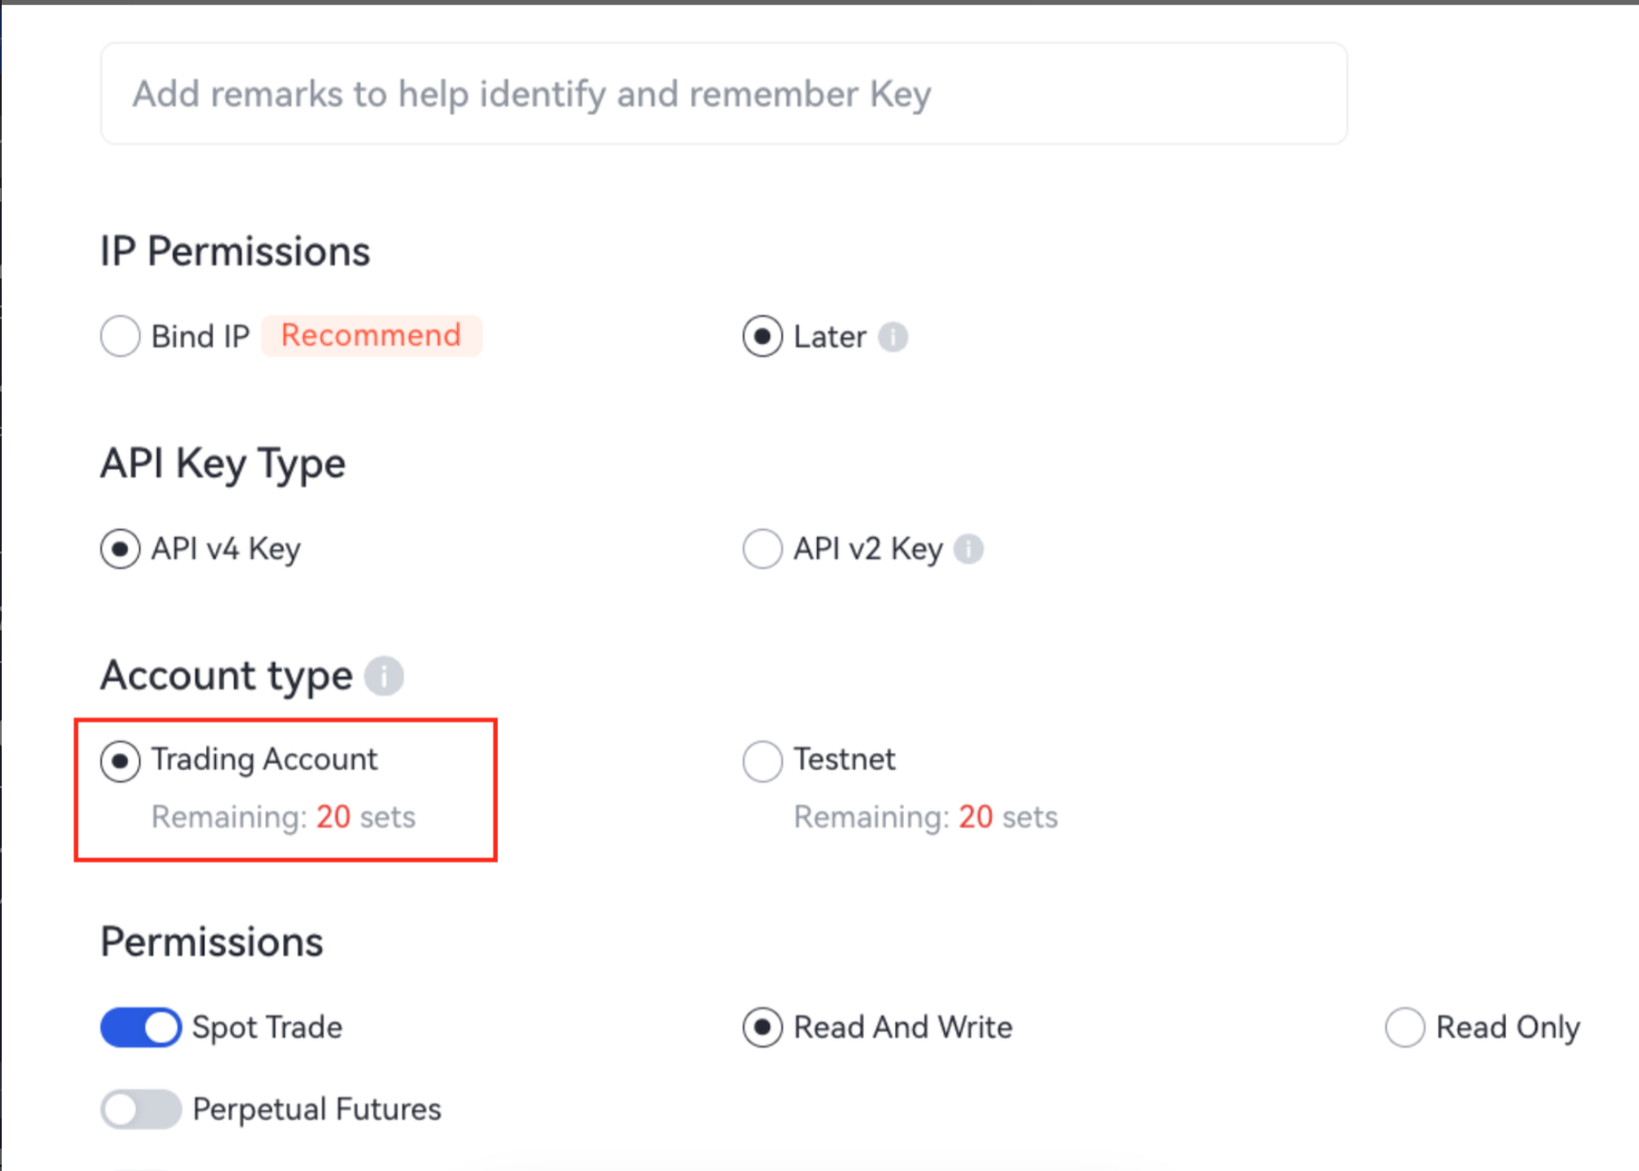Click the API Key Type heading

(x=223, y=464)
